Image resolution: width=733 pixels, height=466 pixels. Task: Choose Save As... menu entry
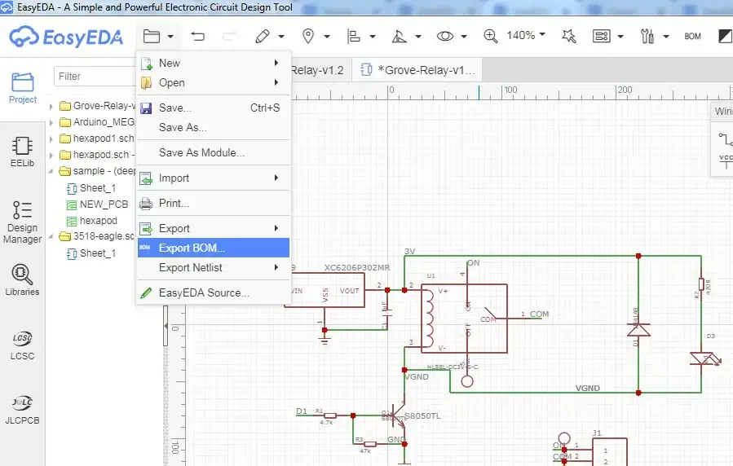[214, 127]
